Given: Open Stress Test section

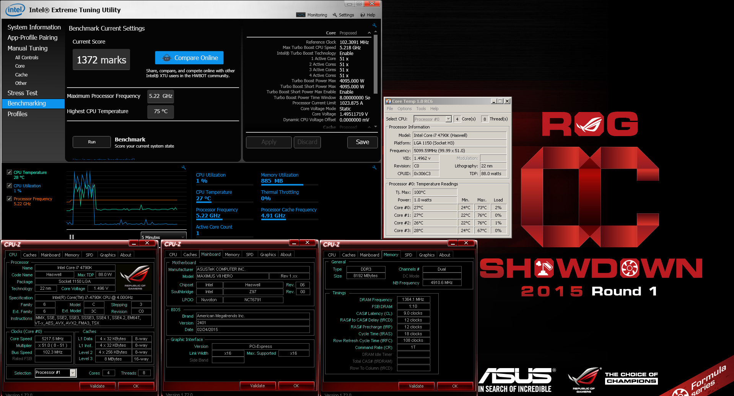Looking at the screenshot, I should (x=23, y=93).
